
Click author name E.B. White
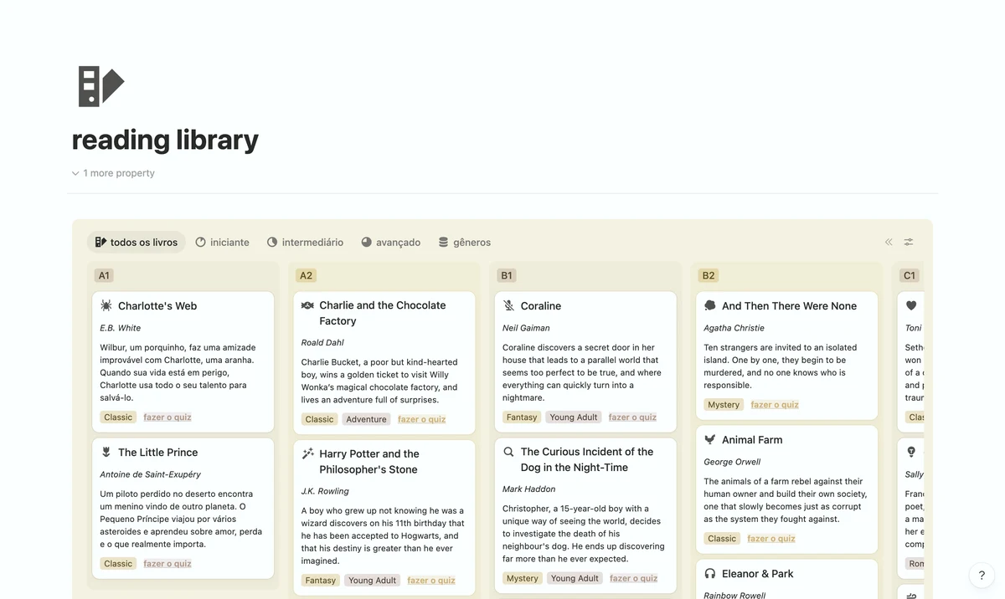click(x=121, y=328)
